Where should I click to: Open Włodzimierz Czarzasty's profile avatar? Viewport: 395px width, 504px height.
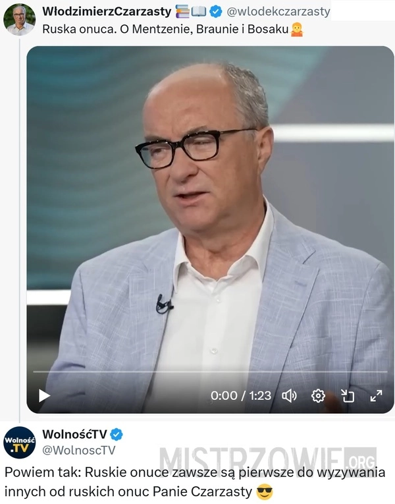pyautogui.click(x=19, y=19)
